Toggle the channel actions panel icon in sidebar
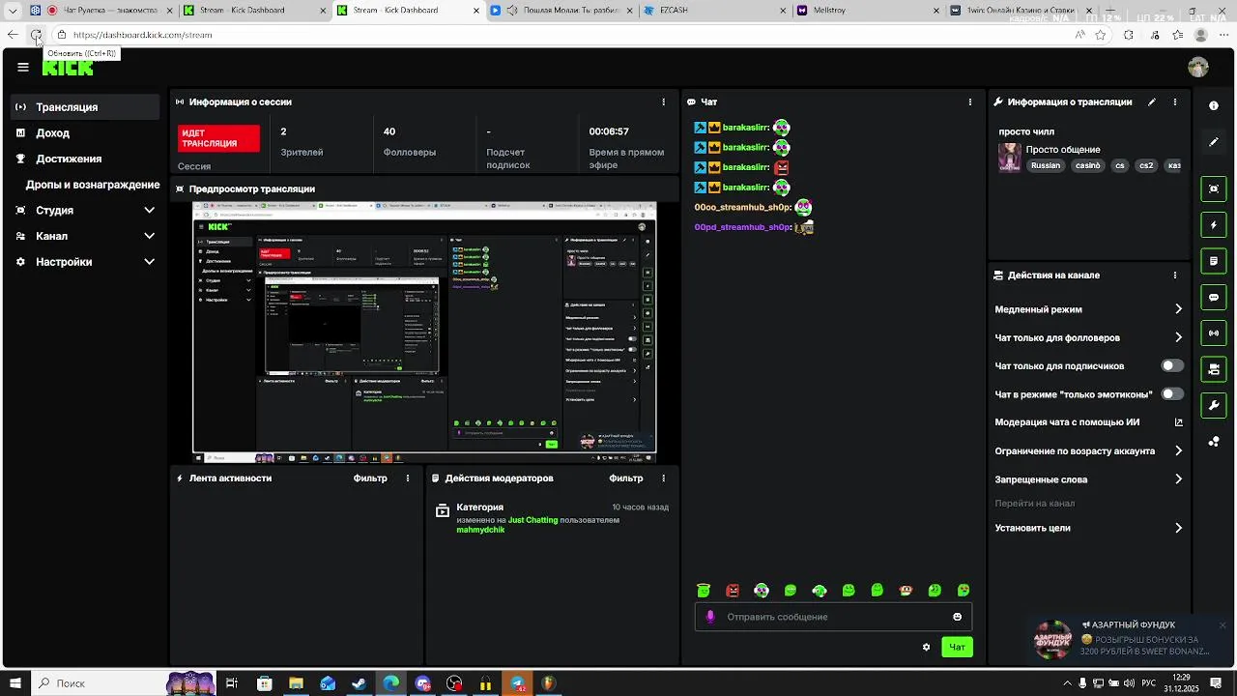The height and width of the screenshot is (696, 1237). tap(1214, 369)
